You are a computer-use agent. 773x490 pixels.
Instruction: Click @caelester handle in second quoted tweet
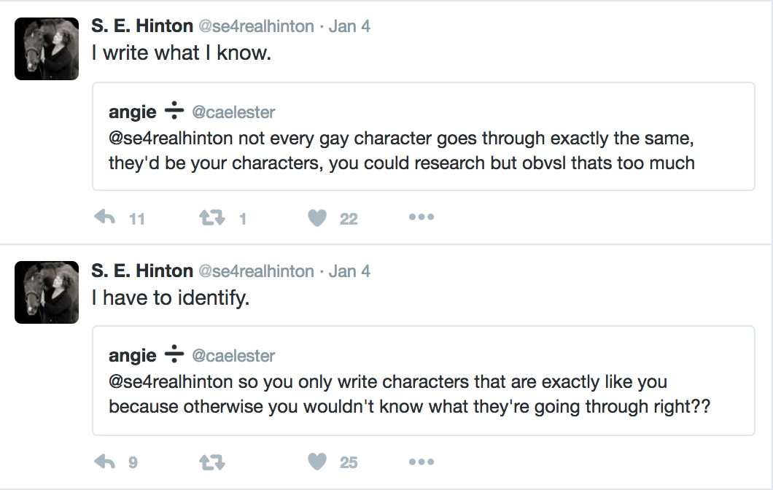click(233, 356)
